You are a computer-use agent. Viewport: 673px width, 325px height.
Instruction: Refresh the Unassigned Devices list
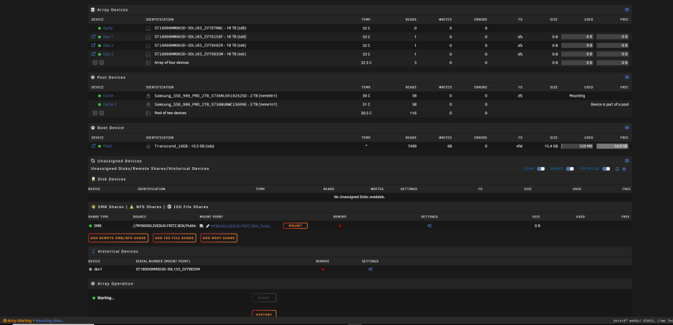click(617, 169)
